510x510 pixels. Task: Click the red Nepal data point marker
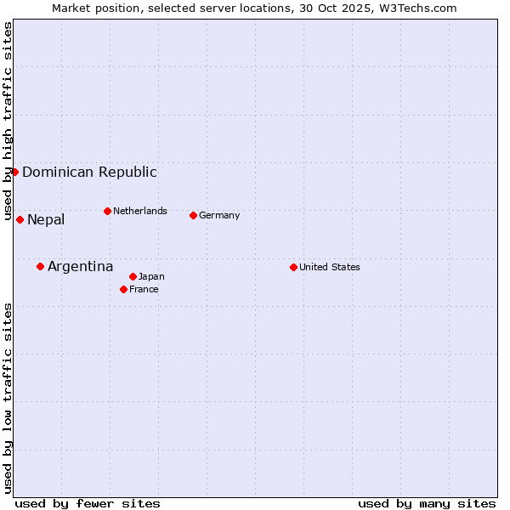point(20,219)
